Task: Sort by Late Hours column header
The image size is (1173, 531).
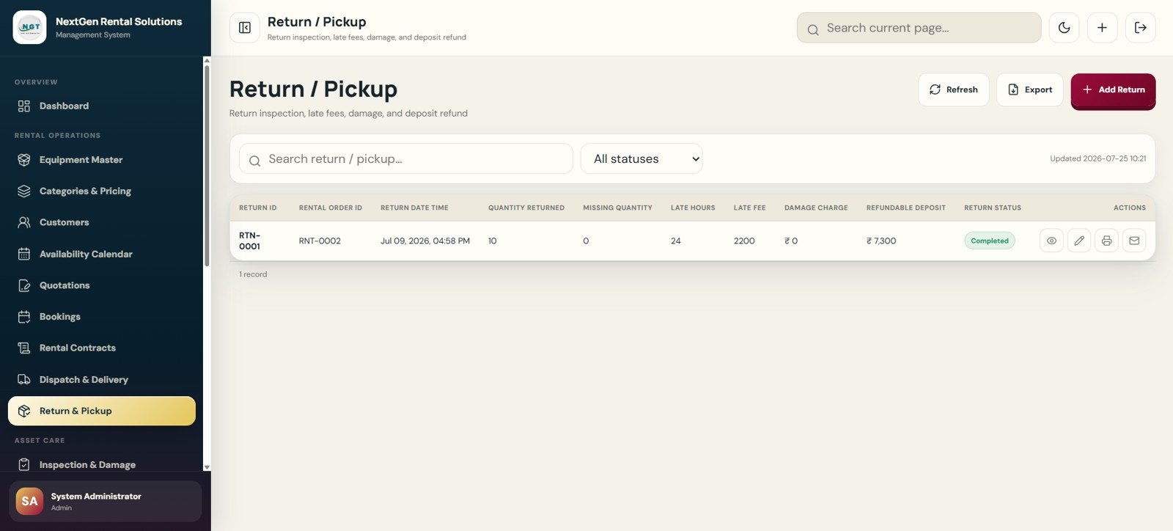Action: pos(693,208)
